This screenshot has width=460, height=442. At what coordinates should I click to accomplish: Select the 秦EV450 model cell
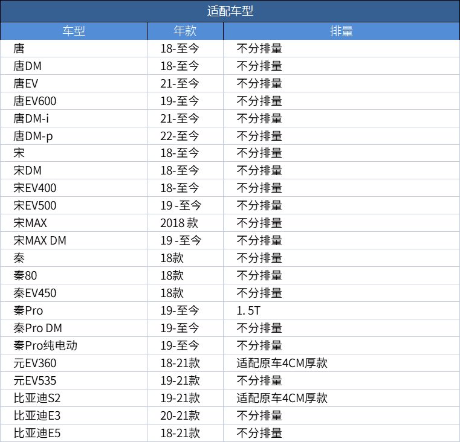tap(74, 293)
